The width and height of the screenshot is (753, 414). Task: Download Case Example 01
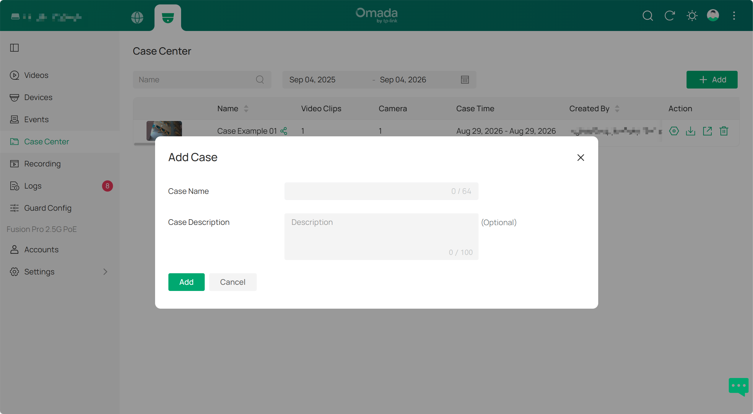[690, 131]
